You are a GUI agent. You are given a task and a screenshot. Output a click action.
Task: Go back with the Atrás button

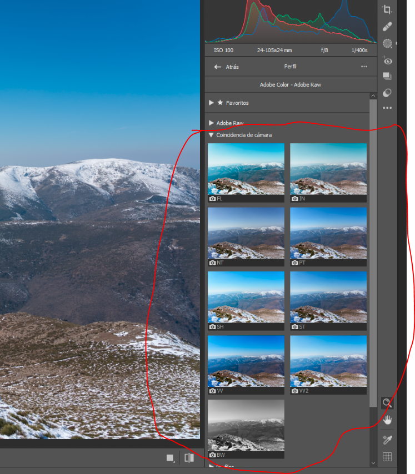(227, 67)
